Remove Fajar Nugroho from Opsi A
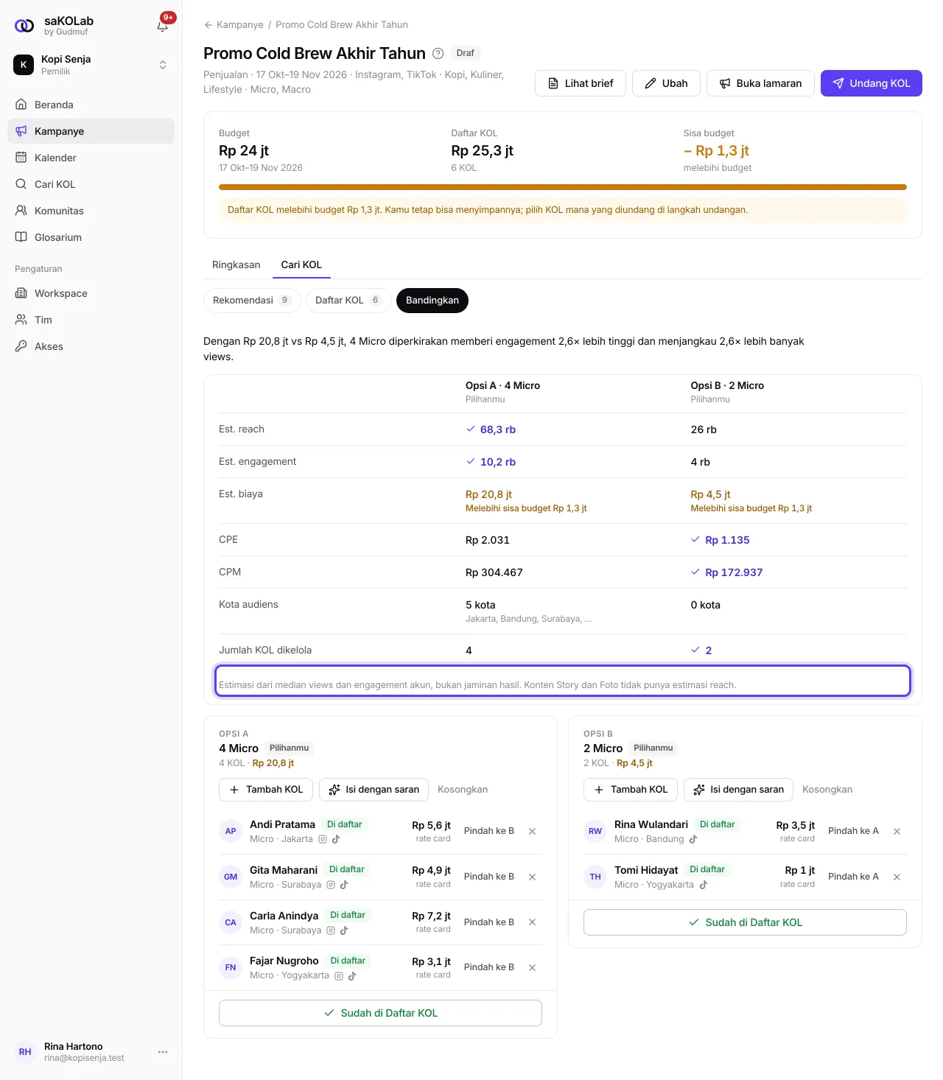The width and height of the screenshot is (943, 1080). pyautogui.click(x=532, y=967)
